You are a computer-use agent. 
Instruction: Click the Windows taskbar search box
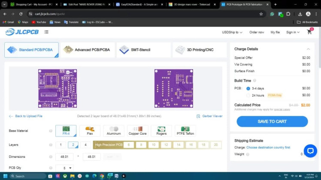[x=27, y=176]
